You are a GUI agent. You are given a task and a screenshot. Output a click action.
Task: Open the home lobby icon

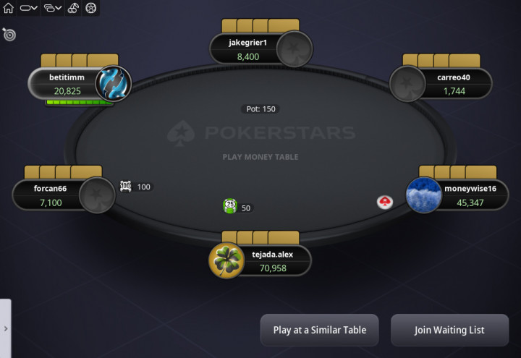point(8,8)
